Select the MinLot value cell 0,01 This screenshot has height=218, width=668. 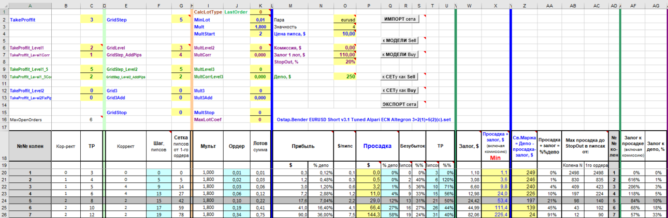click(259, 19)
